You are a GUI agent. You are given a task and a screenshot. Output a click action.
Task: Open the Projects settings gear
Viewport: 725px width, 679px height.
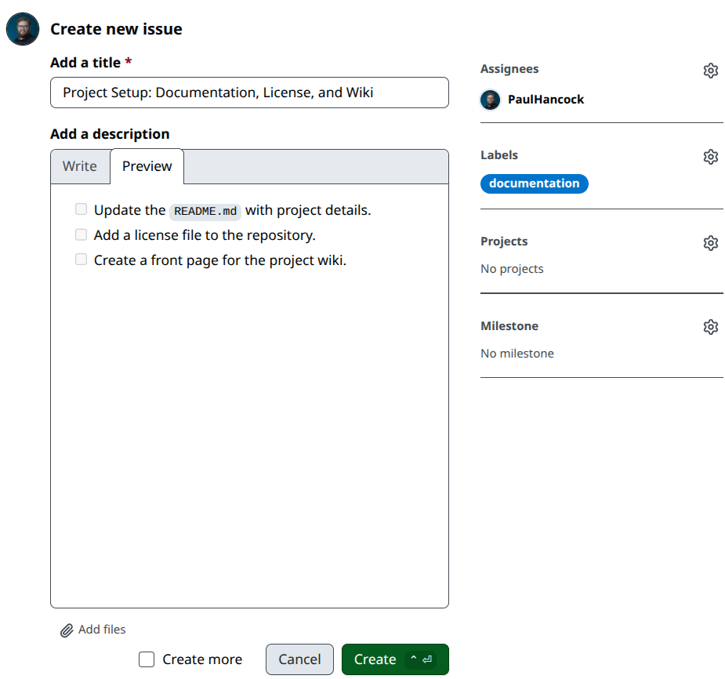711,242
